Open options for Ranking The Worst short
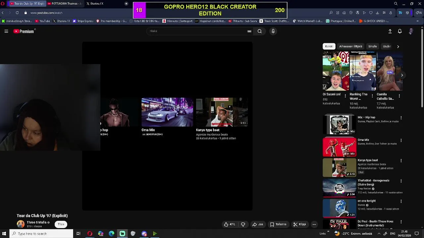The width and height of the screenshot is (424, 238). 372,96
